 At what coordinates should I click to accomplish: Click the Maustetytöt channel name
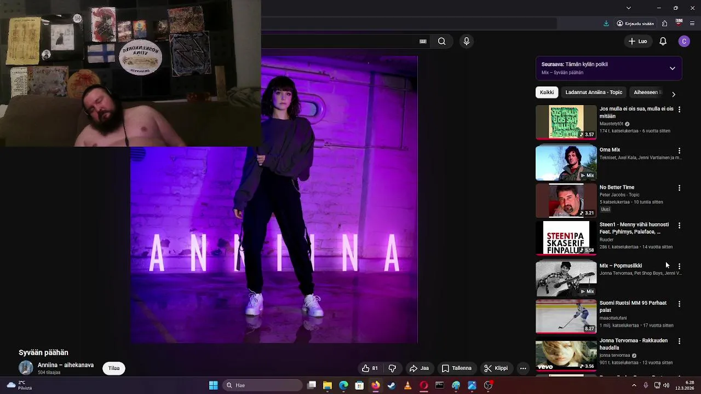pos(611,124)
